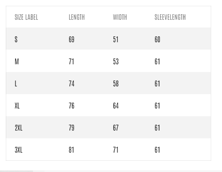Click width value 53 for size M
222x172 pixels.
pyautogui.click(x=116, y=62)
